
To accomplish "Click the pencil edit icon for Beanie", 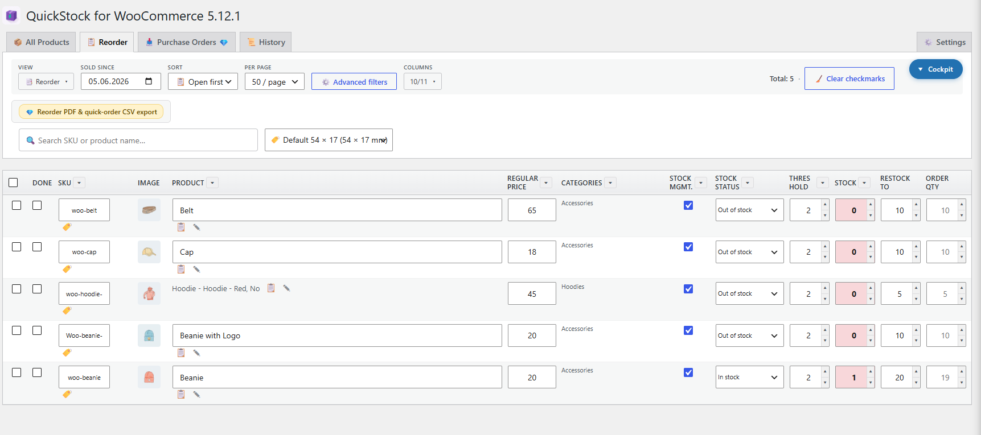I will (x=196, y=394).
